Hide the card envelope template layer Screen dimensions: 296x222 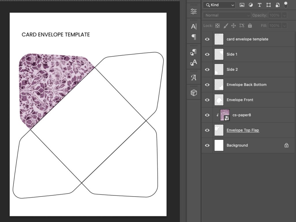[x=207, y=39]
